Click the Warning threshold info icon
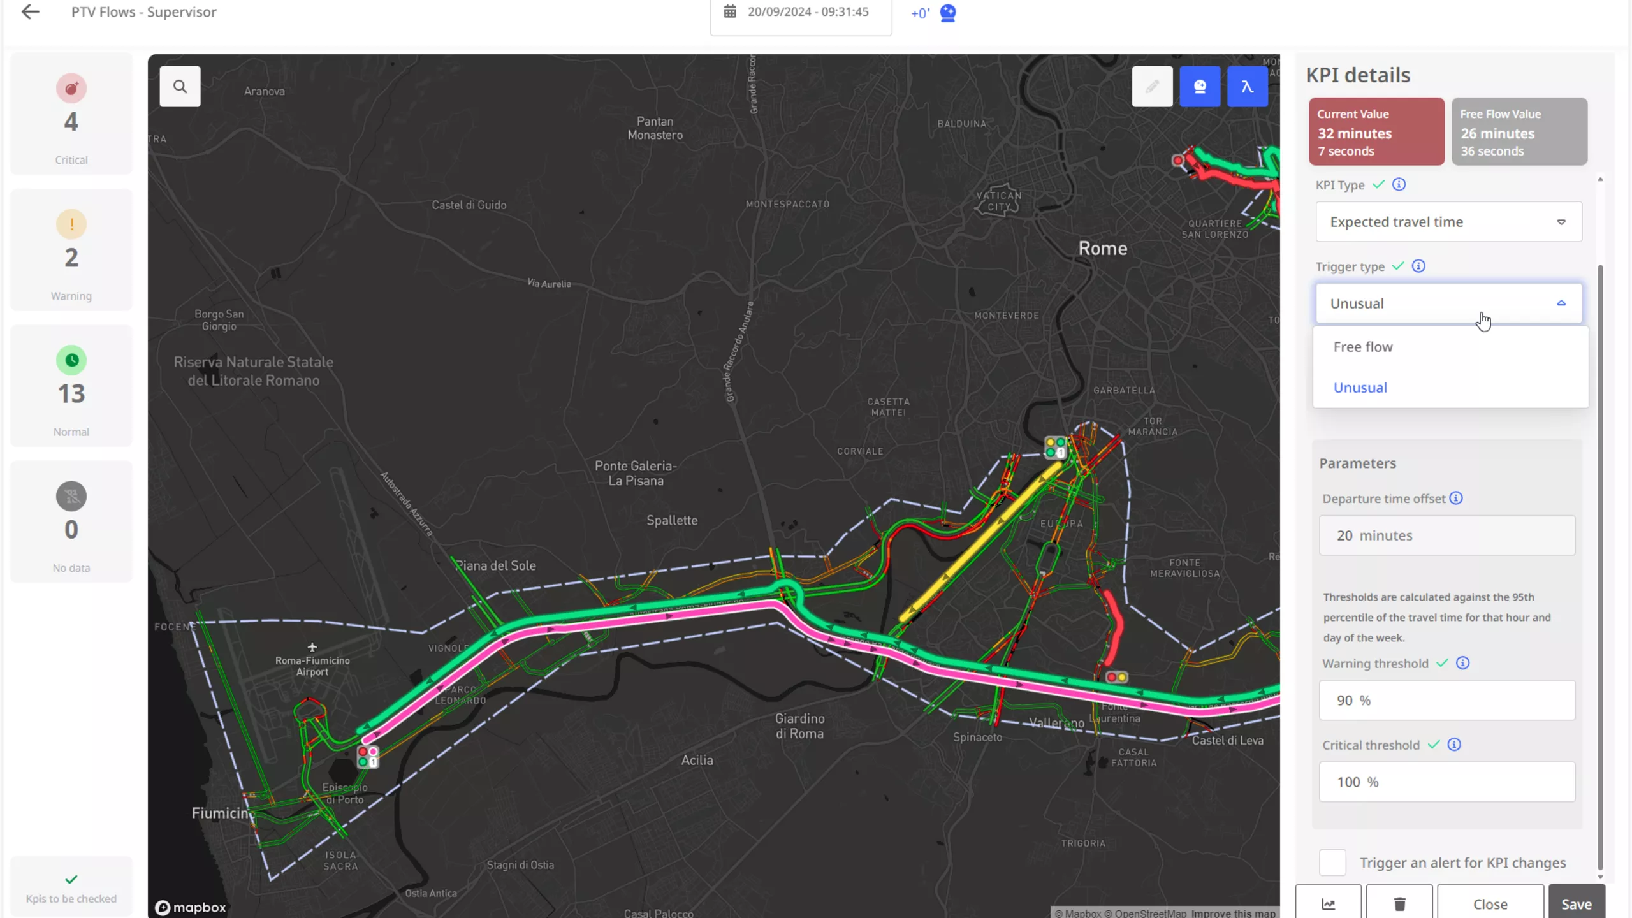This screenshot has width=1632, height=918. click(x=1463, y=663)
